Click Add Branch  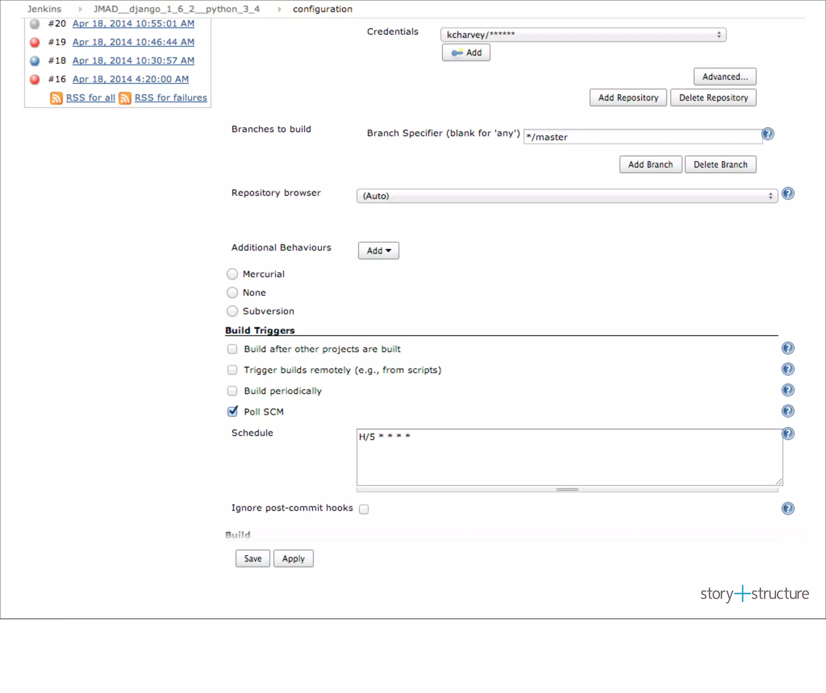(x=651, y=164)
